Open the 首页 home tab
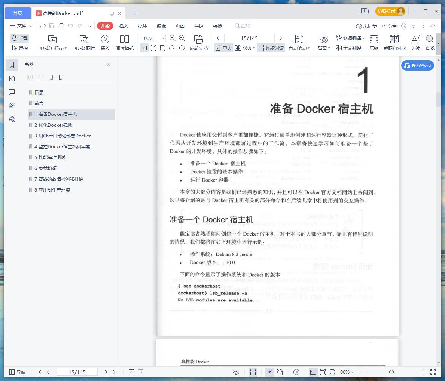This screenshot has height=381, width=445. pyautogui.click(x=18, y=13)
